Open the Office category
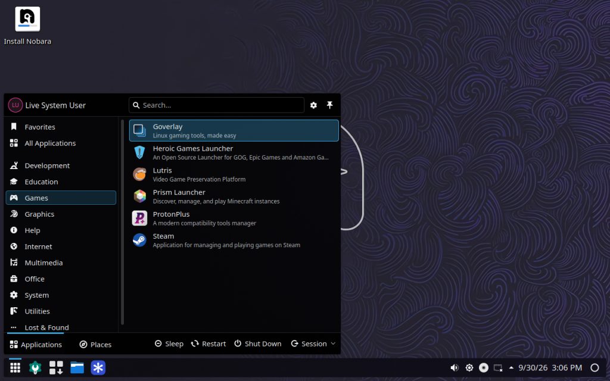Screen dimensions: 610x381 click(61, 279)
